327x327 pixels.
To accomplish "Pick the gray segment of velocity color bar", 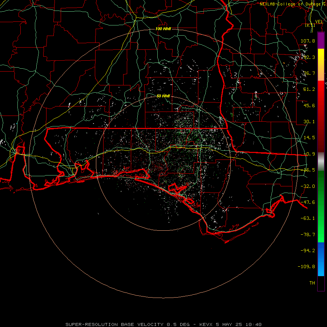I will 321,162.
